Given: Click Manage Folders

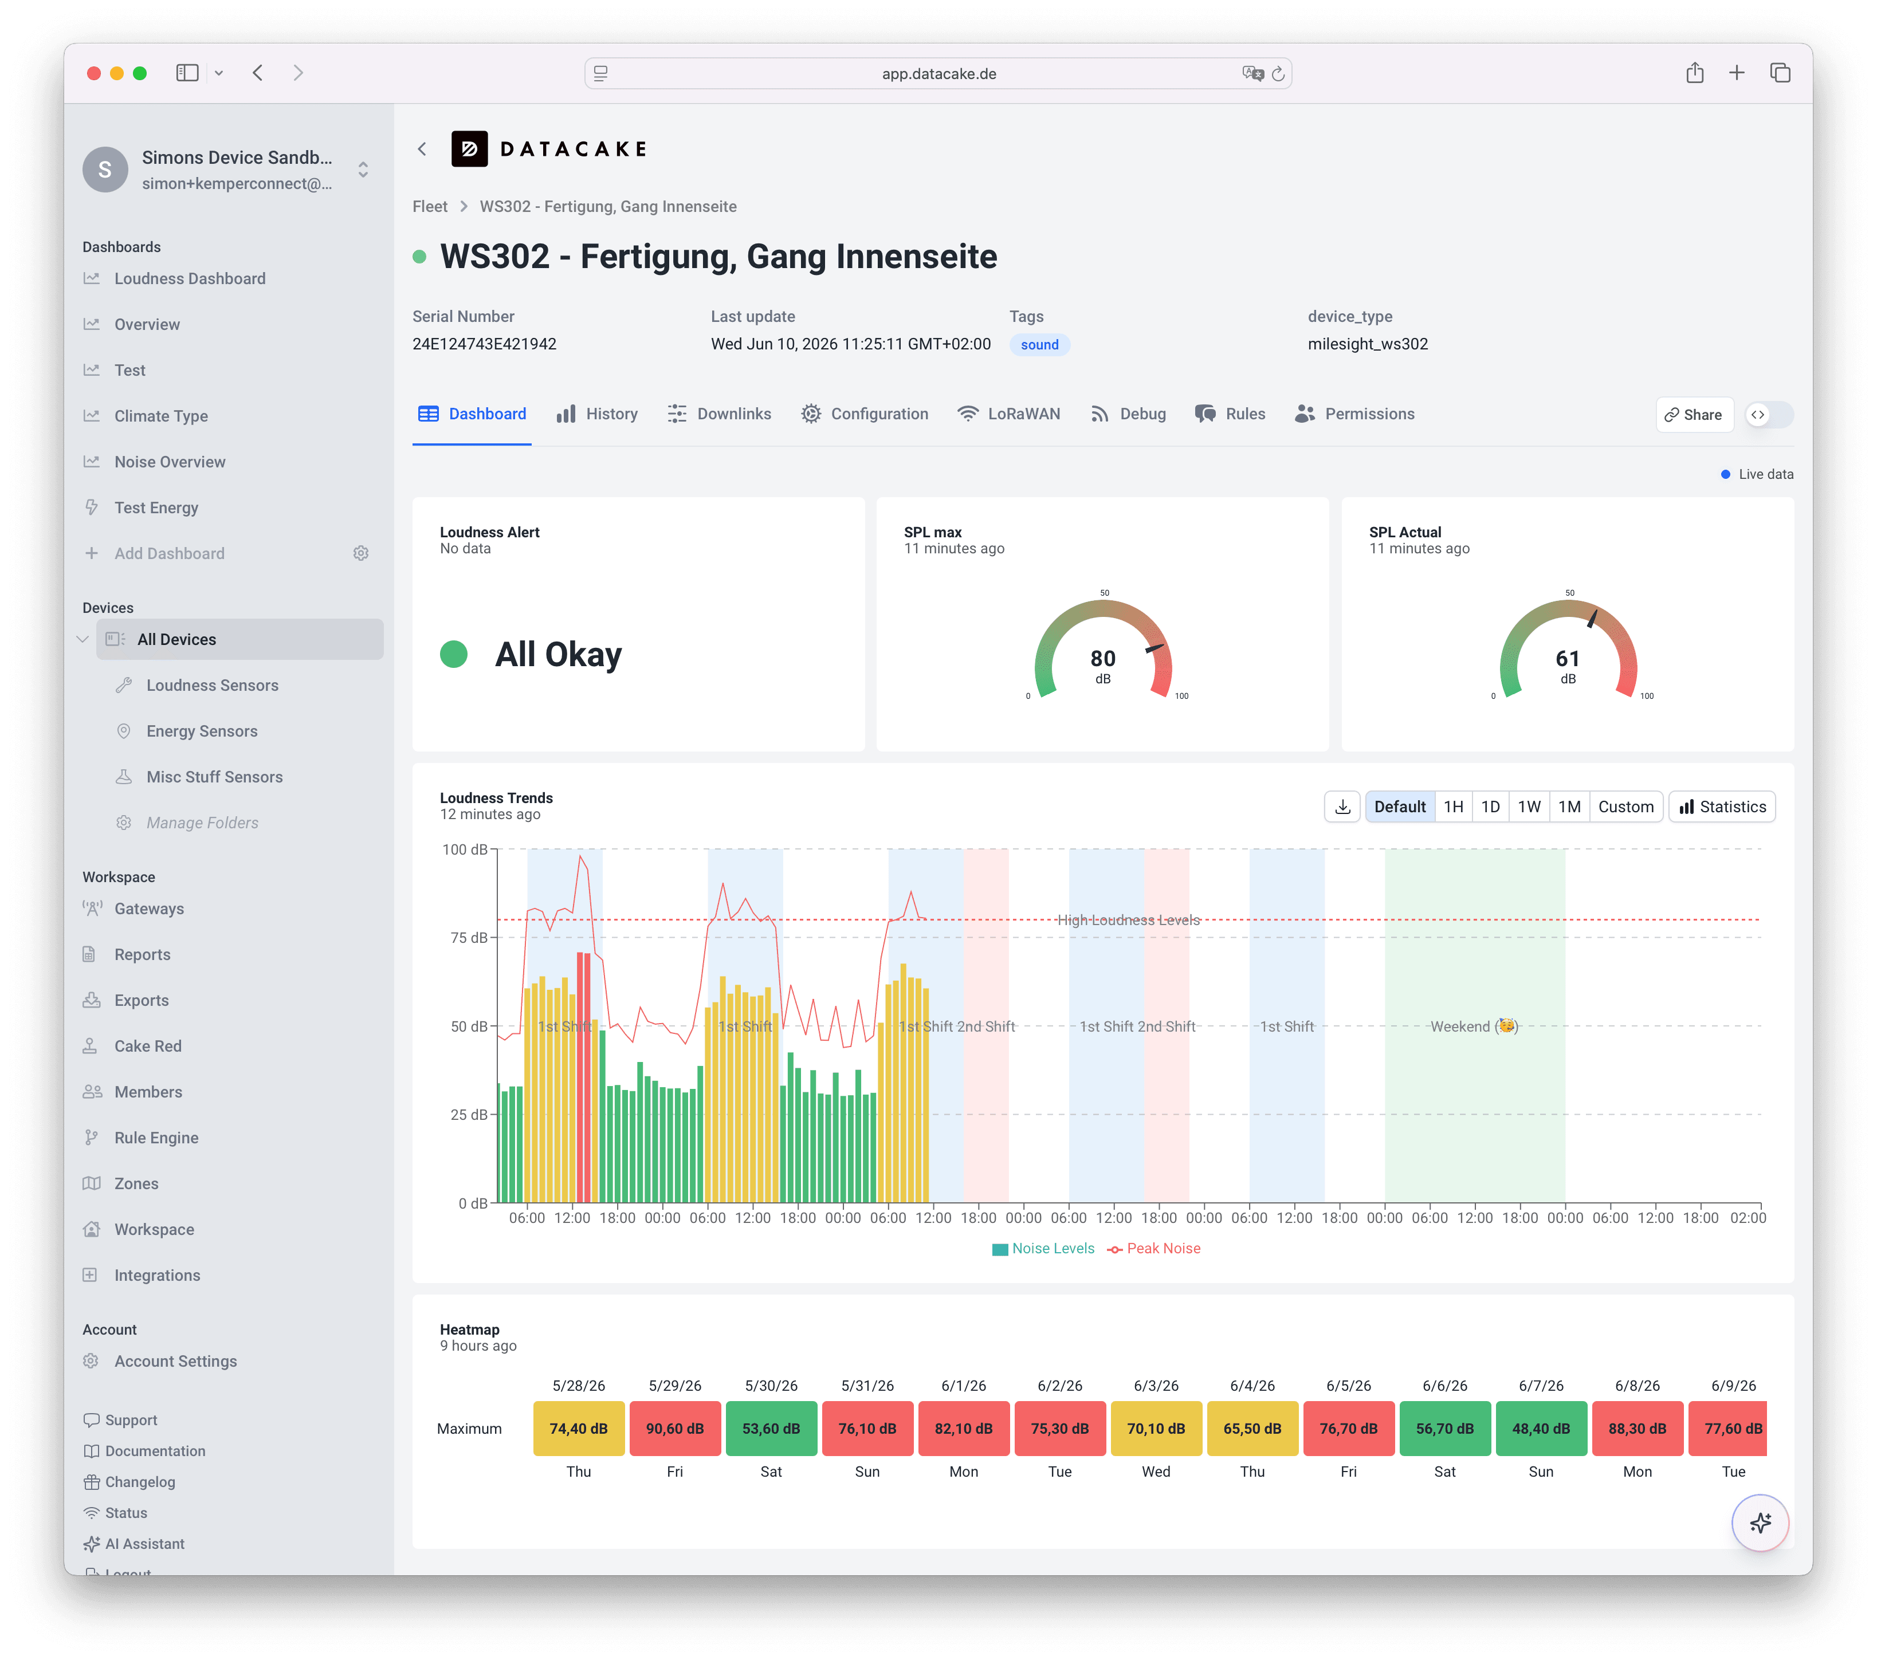Looking at the screenshot, I should click(x=202, y=824).
